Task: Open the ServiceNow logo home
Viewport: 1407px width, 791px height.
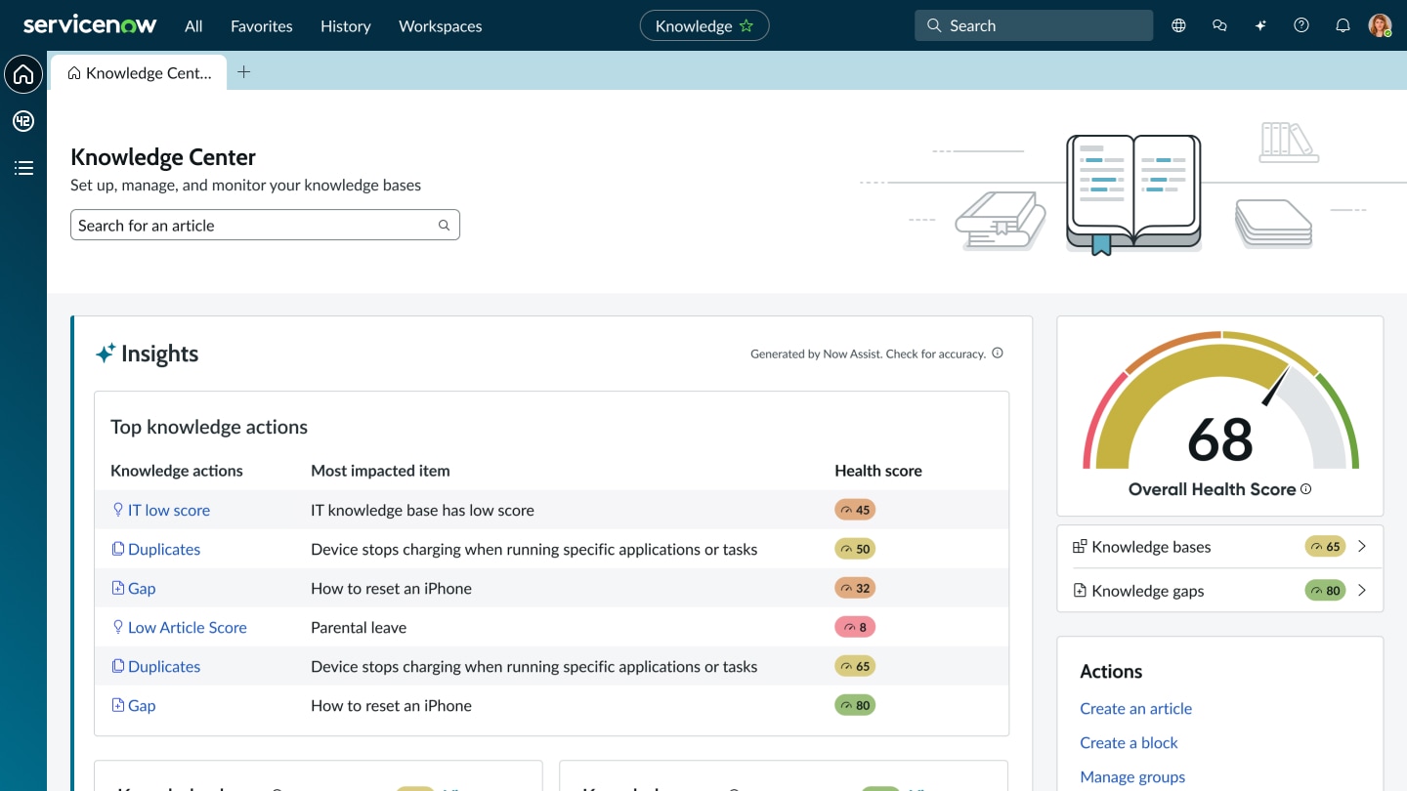Action: 90,25
